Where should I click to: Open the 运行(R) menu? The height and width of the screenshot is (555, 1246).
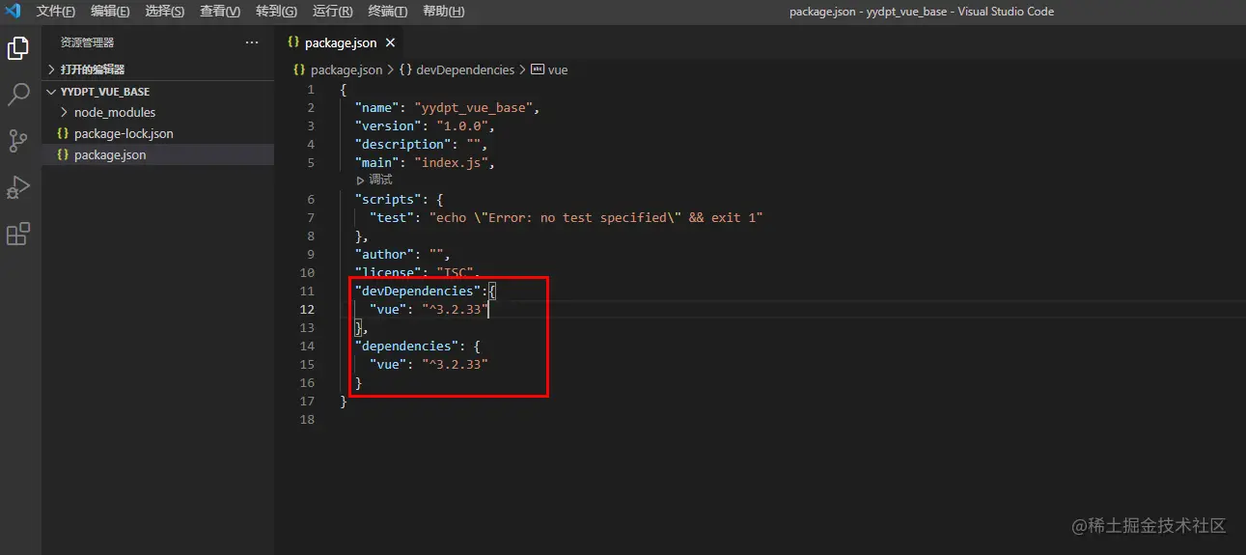332,12
